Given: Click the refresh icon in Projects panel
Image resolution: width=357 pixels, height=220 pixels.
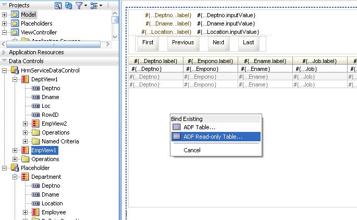Looking at the screenshot, I should pyautogui.click(x=69, y=5).
